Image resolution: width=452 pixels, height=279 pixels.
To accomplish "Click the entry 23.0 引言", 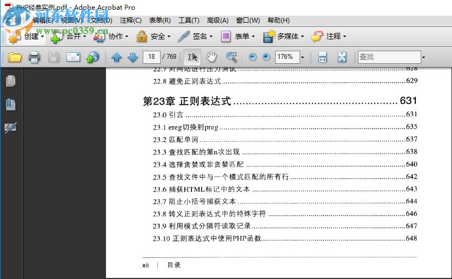I will [168, 114].
